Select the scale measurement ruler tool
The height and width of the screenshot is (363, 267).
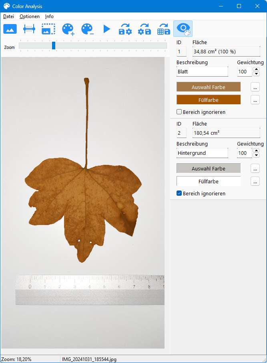click(x=29, y=29)
